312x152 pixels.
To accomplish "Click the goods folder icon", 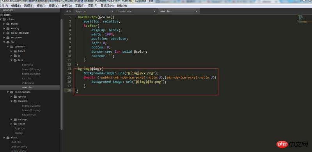I will (x=15, y=97).
